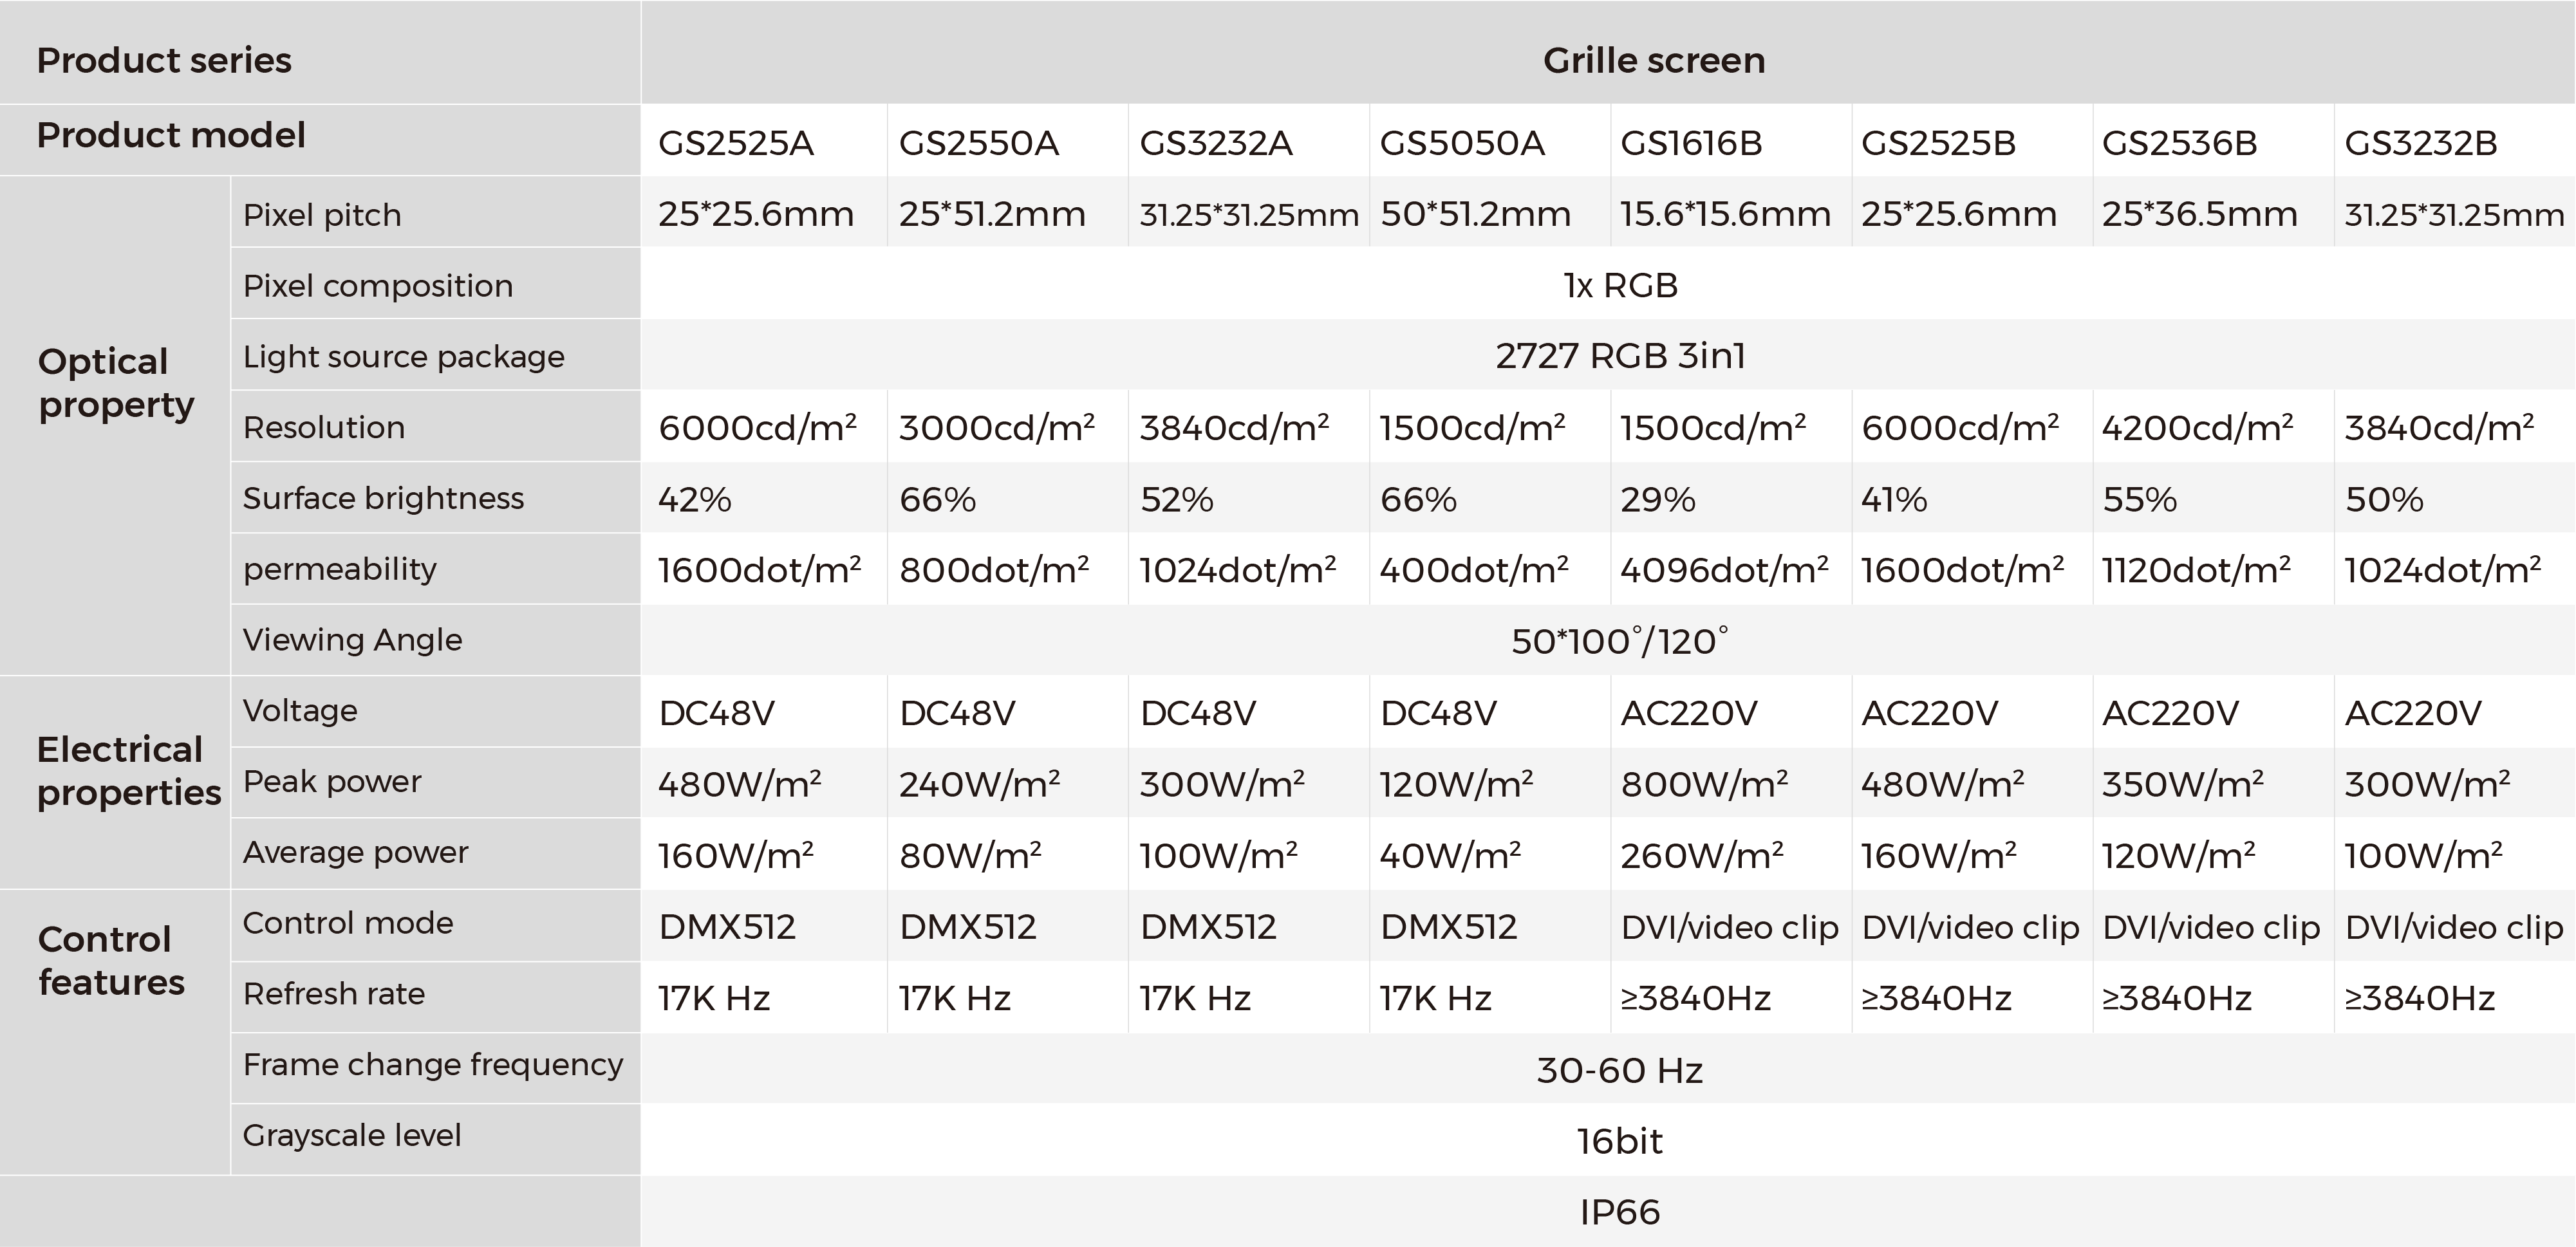Select the Frame change frequency label
The width and height of the screenshot is (2576, 1247).
click(x=433, y=1065)
